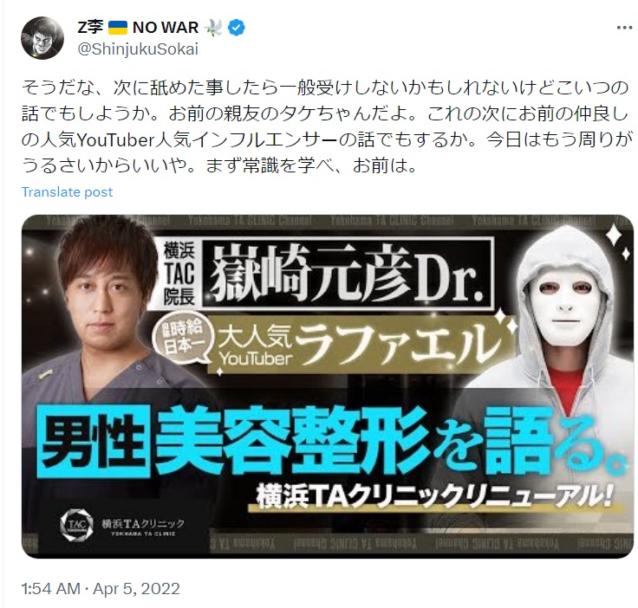Click the TAC hexagon logo in the image
Screen dimensions: 638x608
(x=76, y=524)
